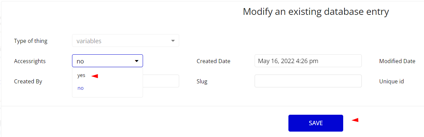Click the "Unique id" label
The width and height of the screenshot is (424, 137).
[392, 81]
